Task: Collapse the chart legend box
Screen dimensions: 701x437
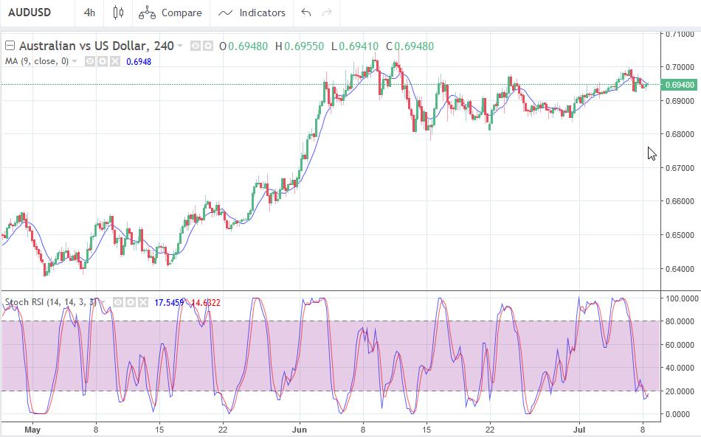Action: (10, 46)
